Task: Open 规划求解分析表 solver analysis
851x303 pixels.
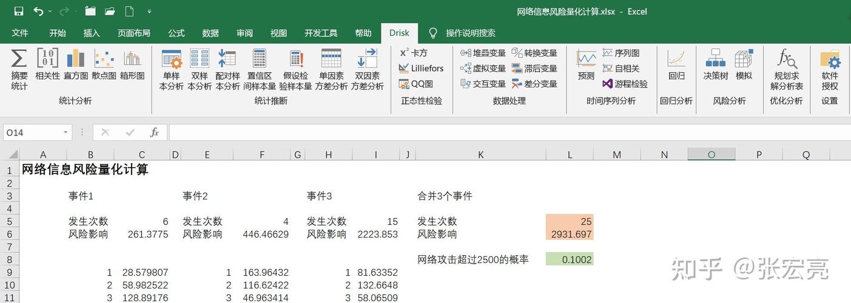Action: (x=787, y=69)
